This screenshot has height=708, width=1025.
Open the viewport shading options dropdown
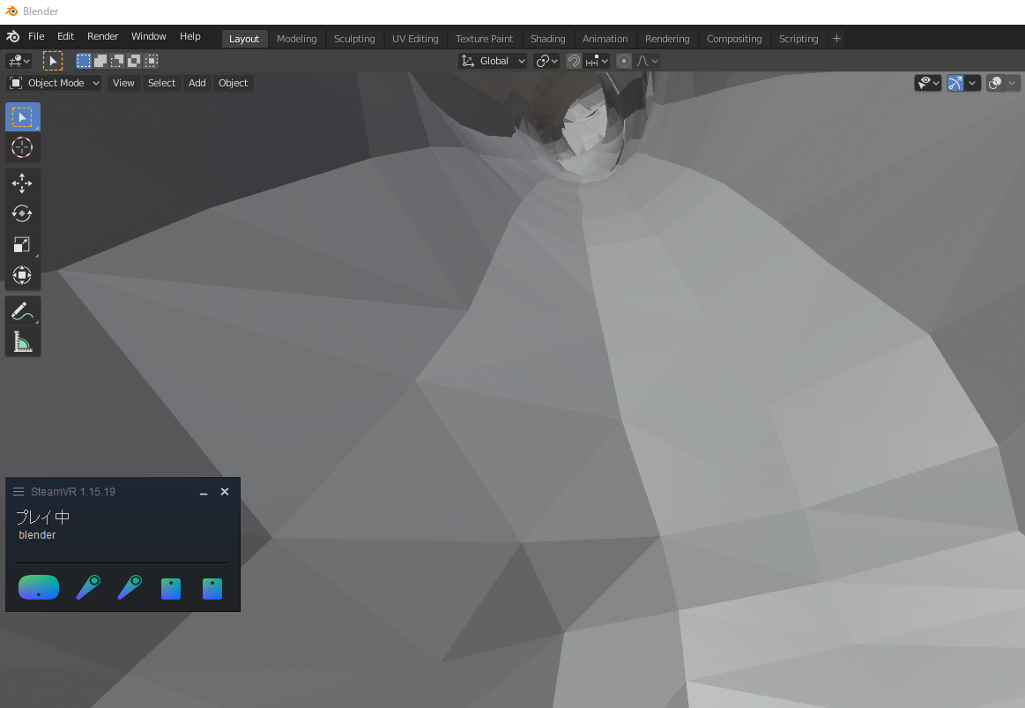click(x=1010, y=82)
